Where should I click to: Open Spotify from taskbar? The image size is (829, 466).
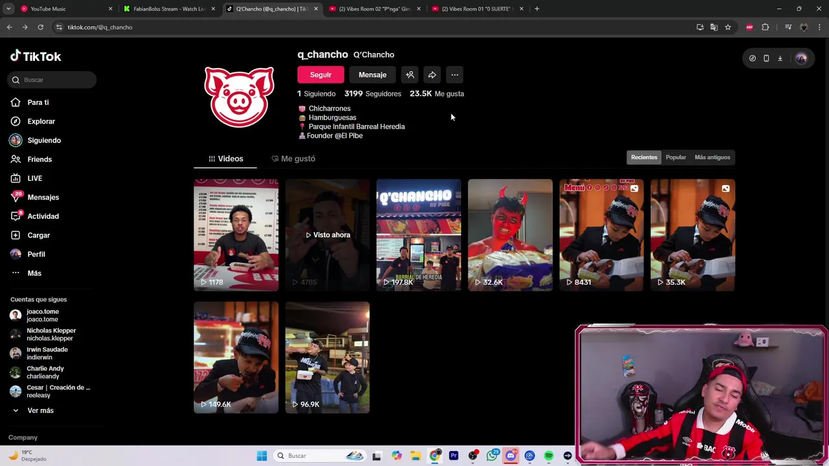[x=549, y=456]
